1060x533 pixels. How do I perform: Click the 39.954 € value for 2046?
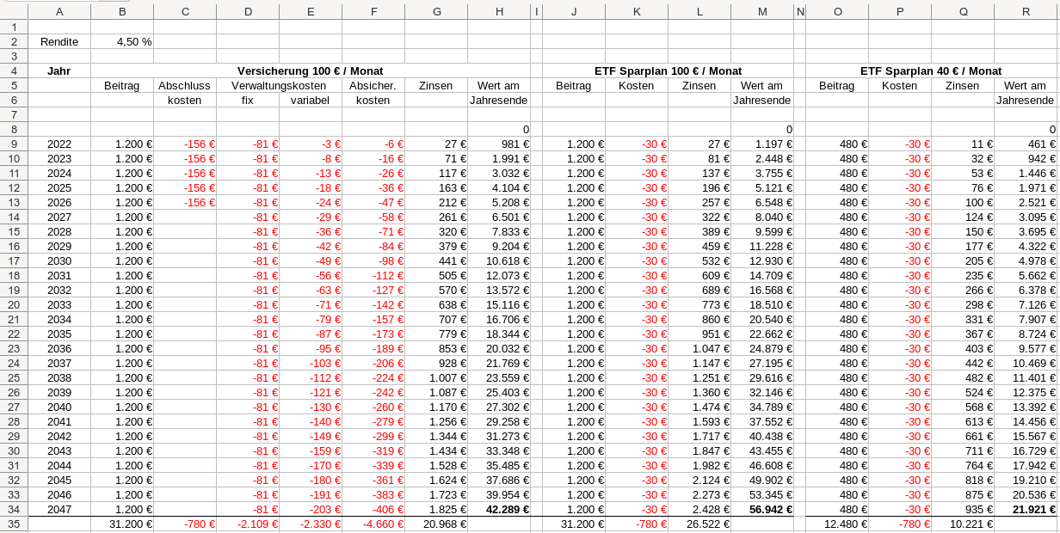[x=499, y=494]
